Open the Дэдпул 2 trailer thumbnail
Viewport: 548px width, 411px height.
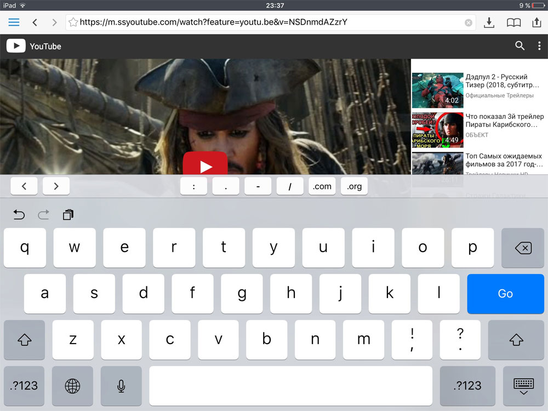point(437,90)
